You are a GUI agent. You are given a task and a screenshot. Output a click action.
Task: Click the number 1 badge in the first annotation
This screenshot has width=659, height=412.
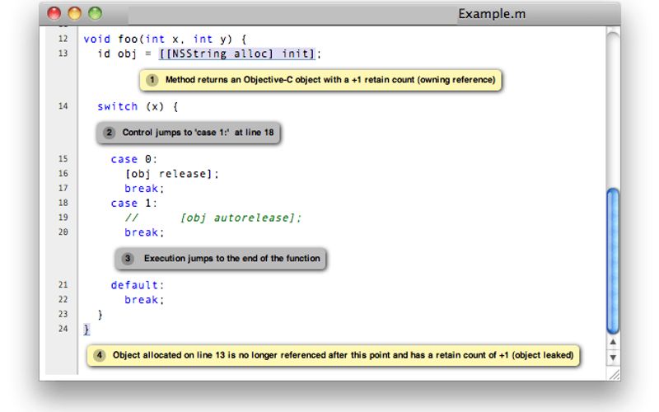152,81
